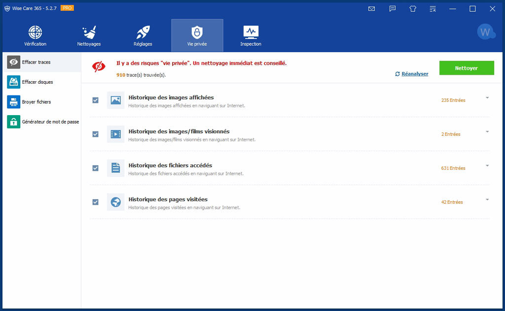Open the main menu list icon

(x=433, y=9)
